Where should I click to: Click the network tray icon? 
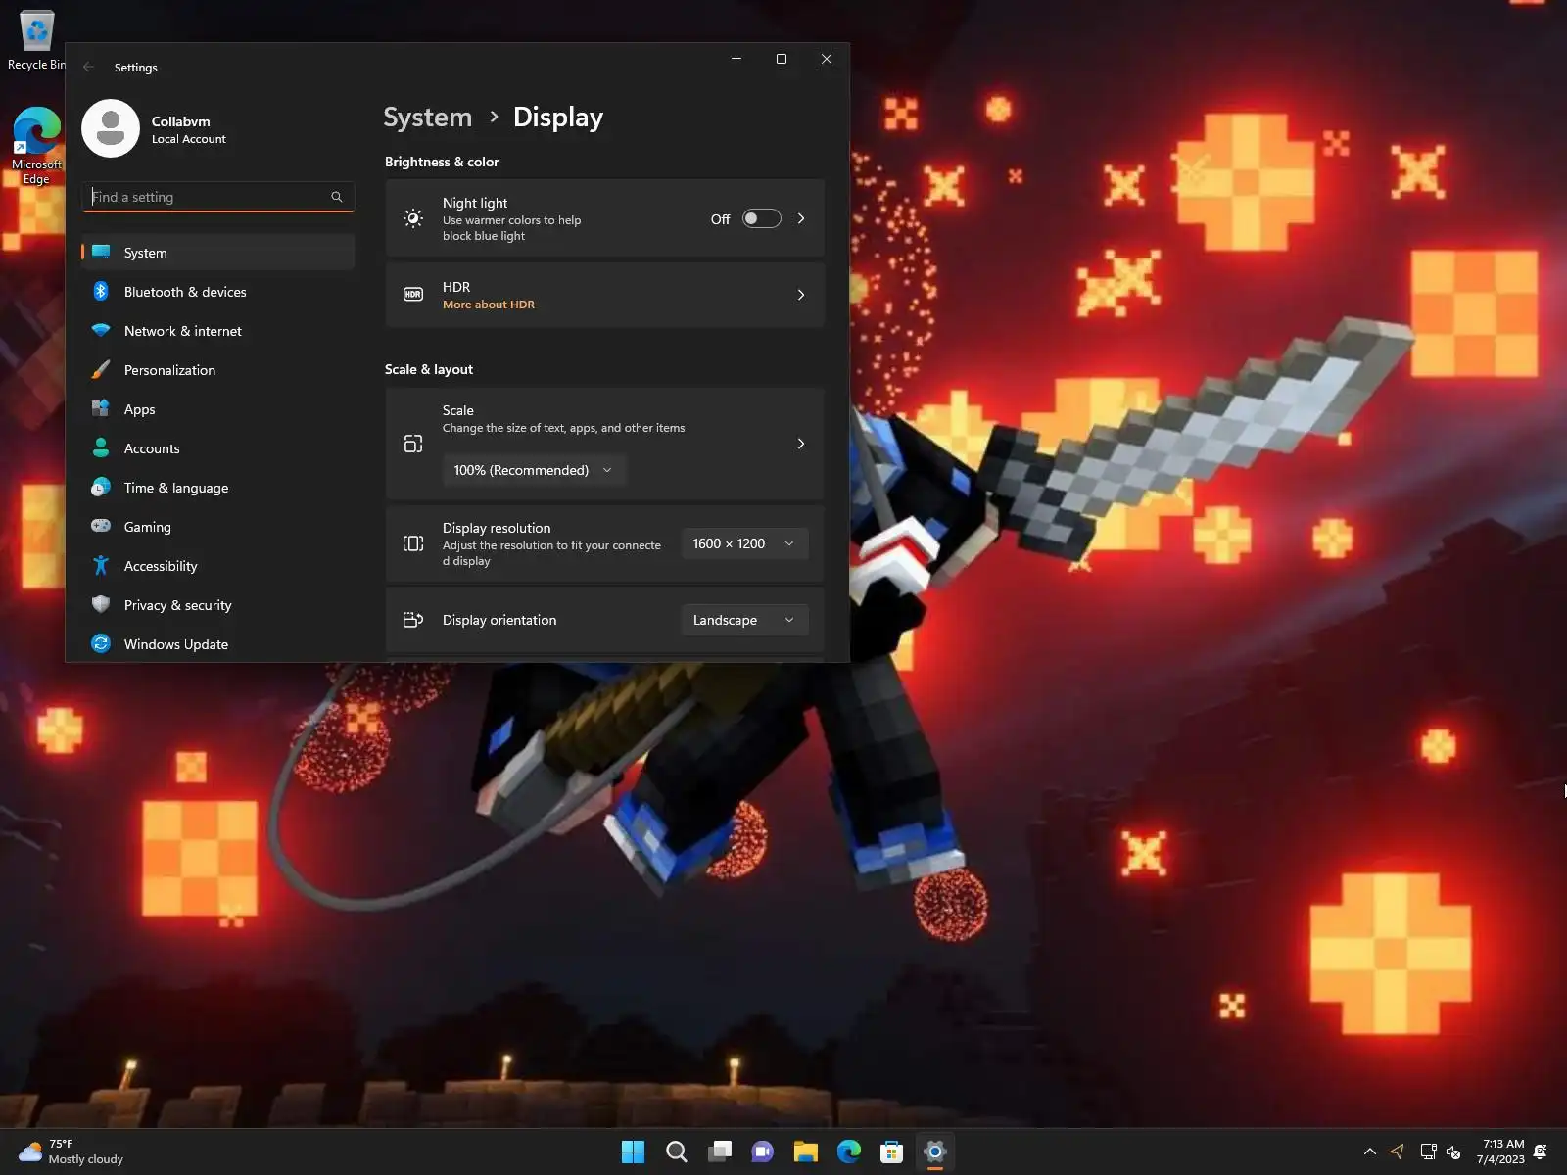coord(1428,1151)
